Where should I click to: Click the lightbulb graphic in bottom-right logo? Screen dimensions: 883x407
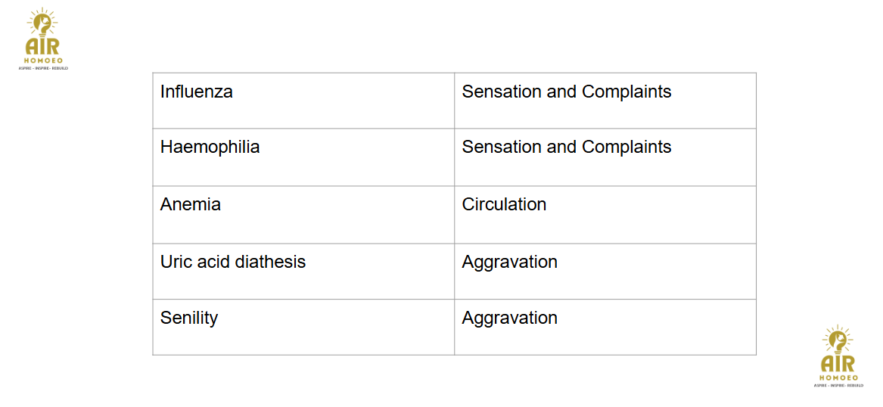tap(838, 342)
